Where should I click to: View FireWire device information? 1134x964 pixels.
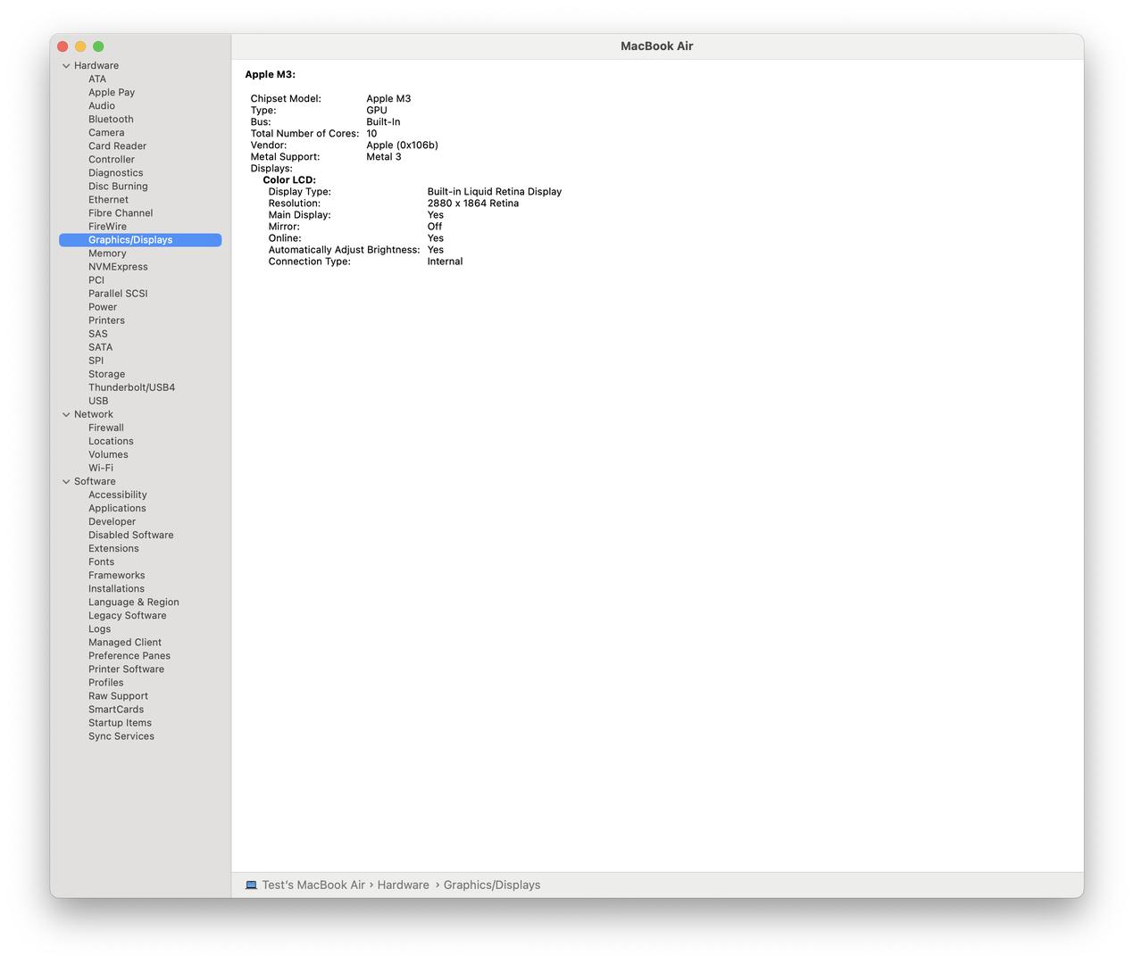click(x=107, y=227)
